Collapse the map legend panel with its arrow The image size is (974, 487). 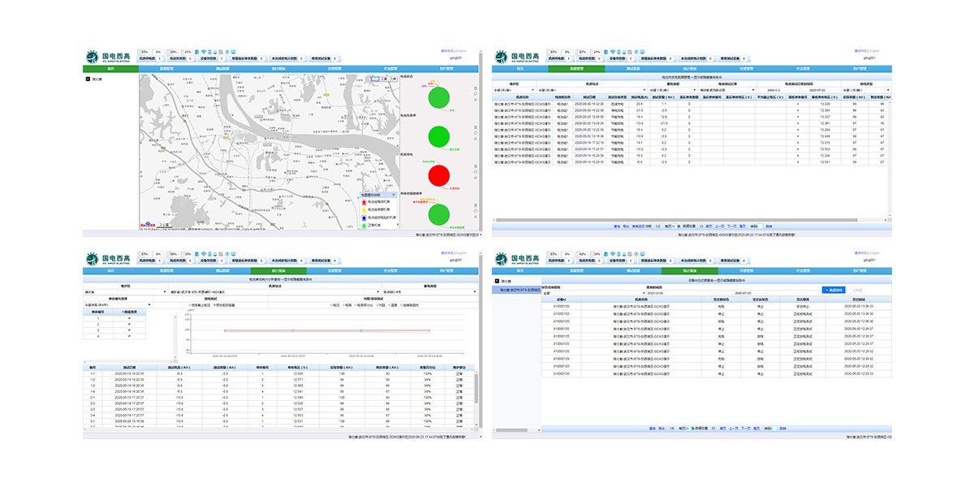tap(394, 195)
